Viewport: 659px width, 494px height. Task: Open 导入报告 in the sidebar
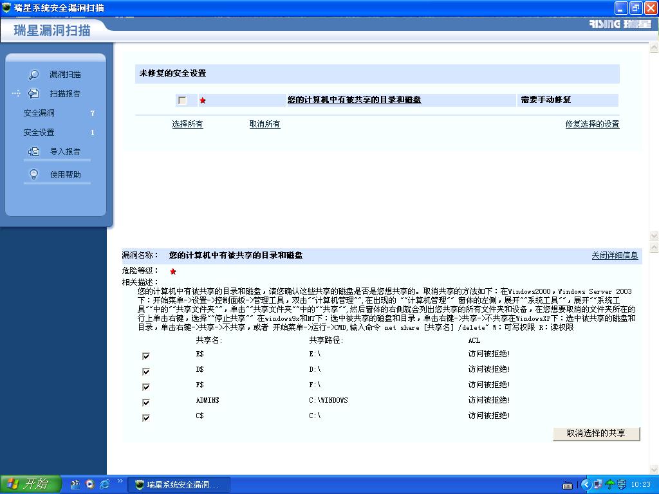tap(65, 152)
